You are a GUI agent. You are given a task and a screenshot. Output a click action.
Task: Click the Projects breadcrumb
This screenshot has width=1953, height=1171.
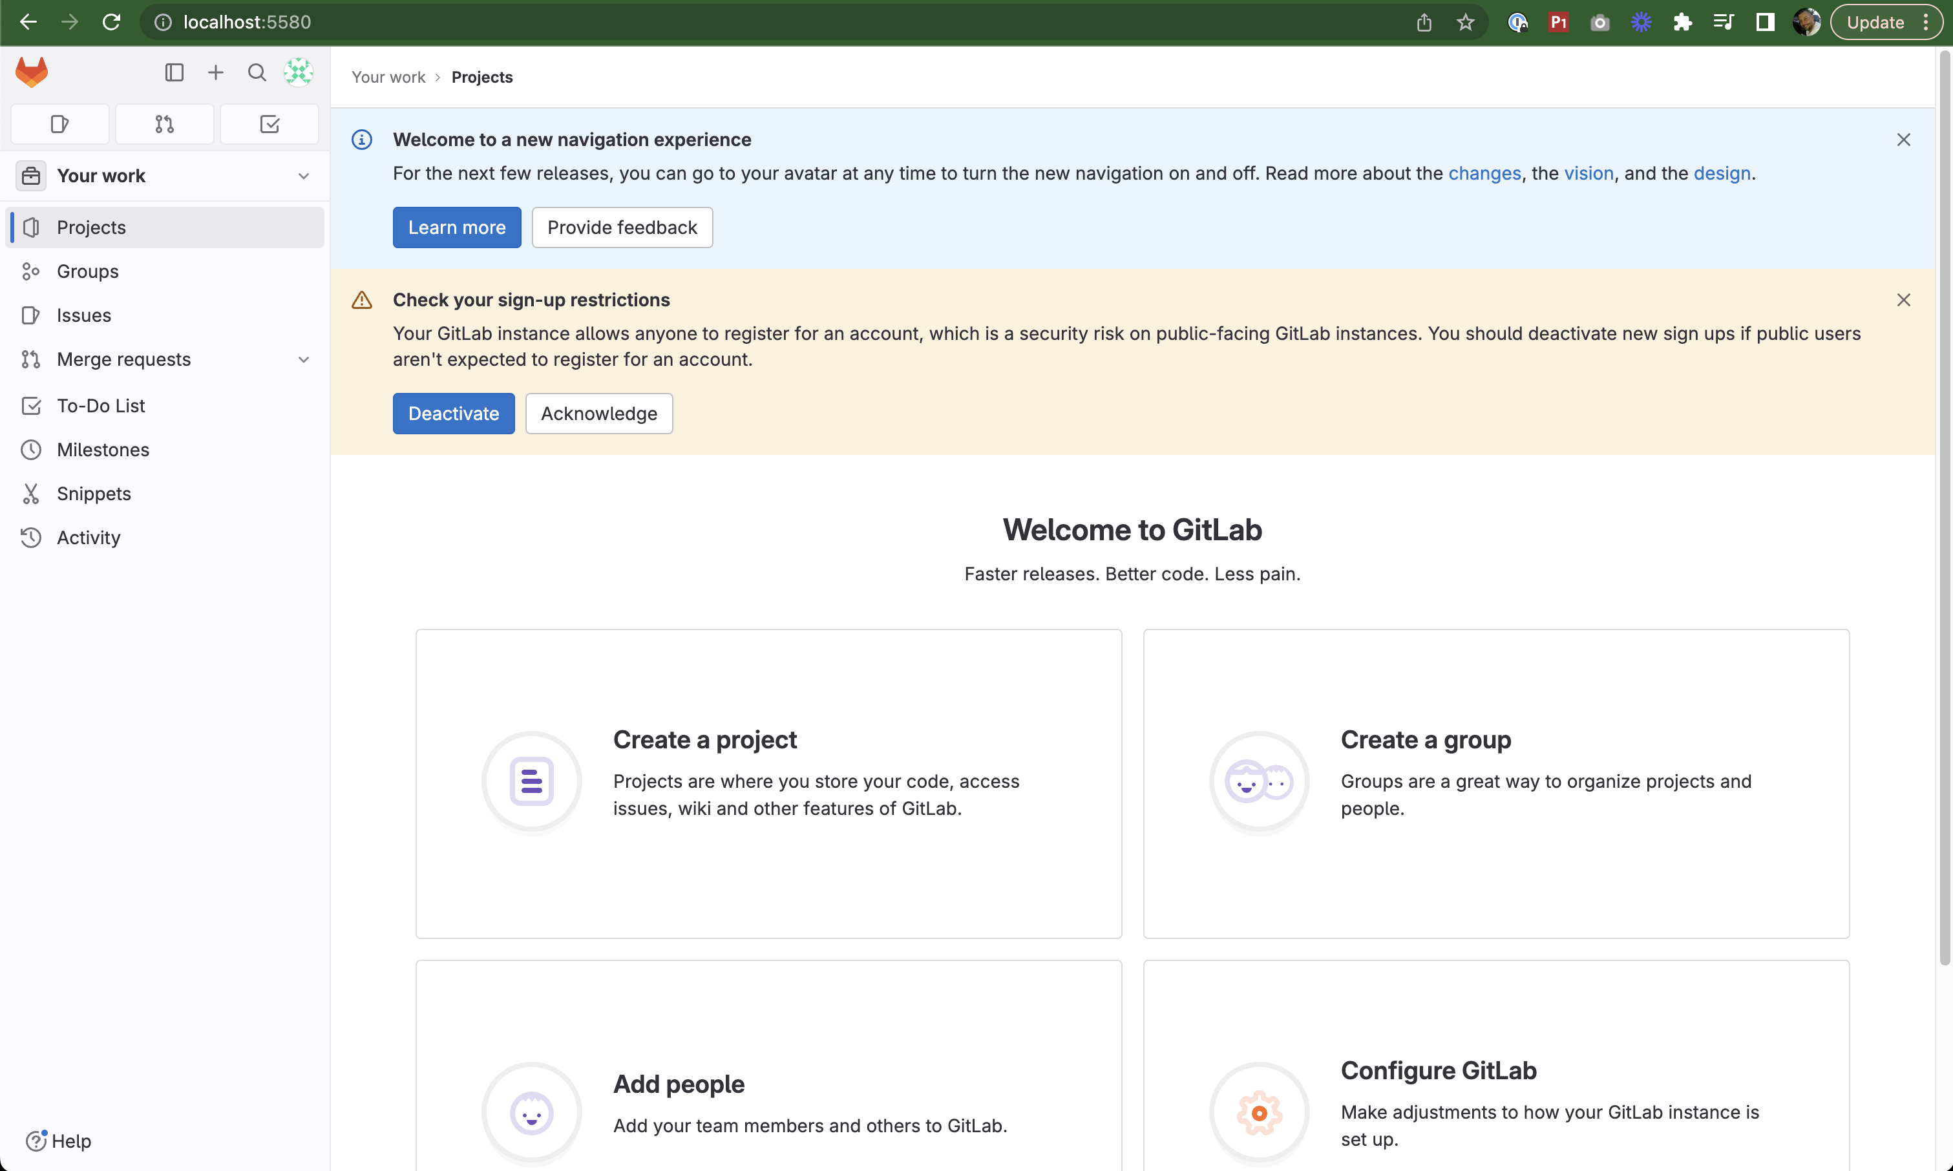click(x=482, y=78)
